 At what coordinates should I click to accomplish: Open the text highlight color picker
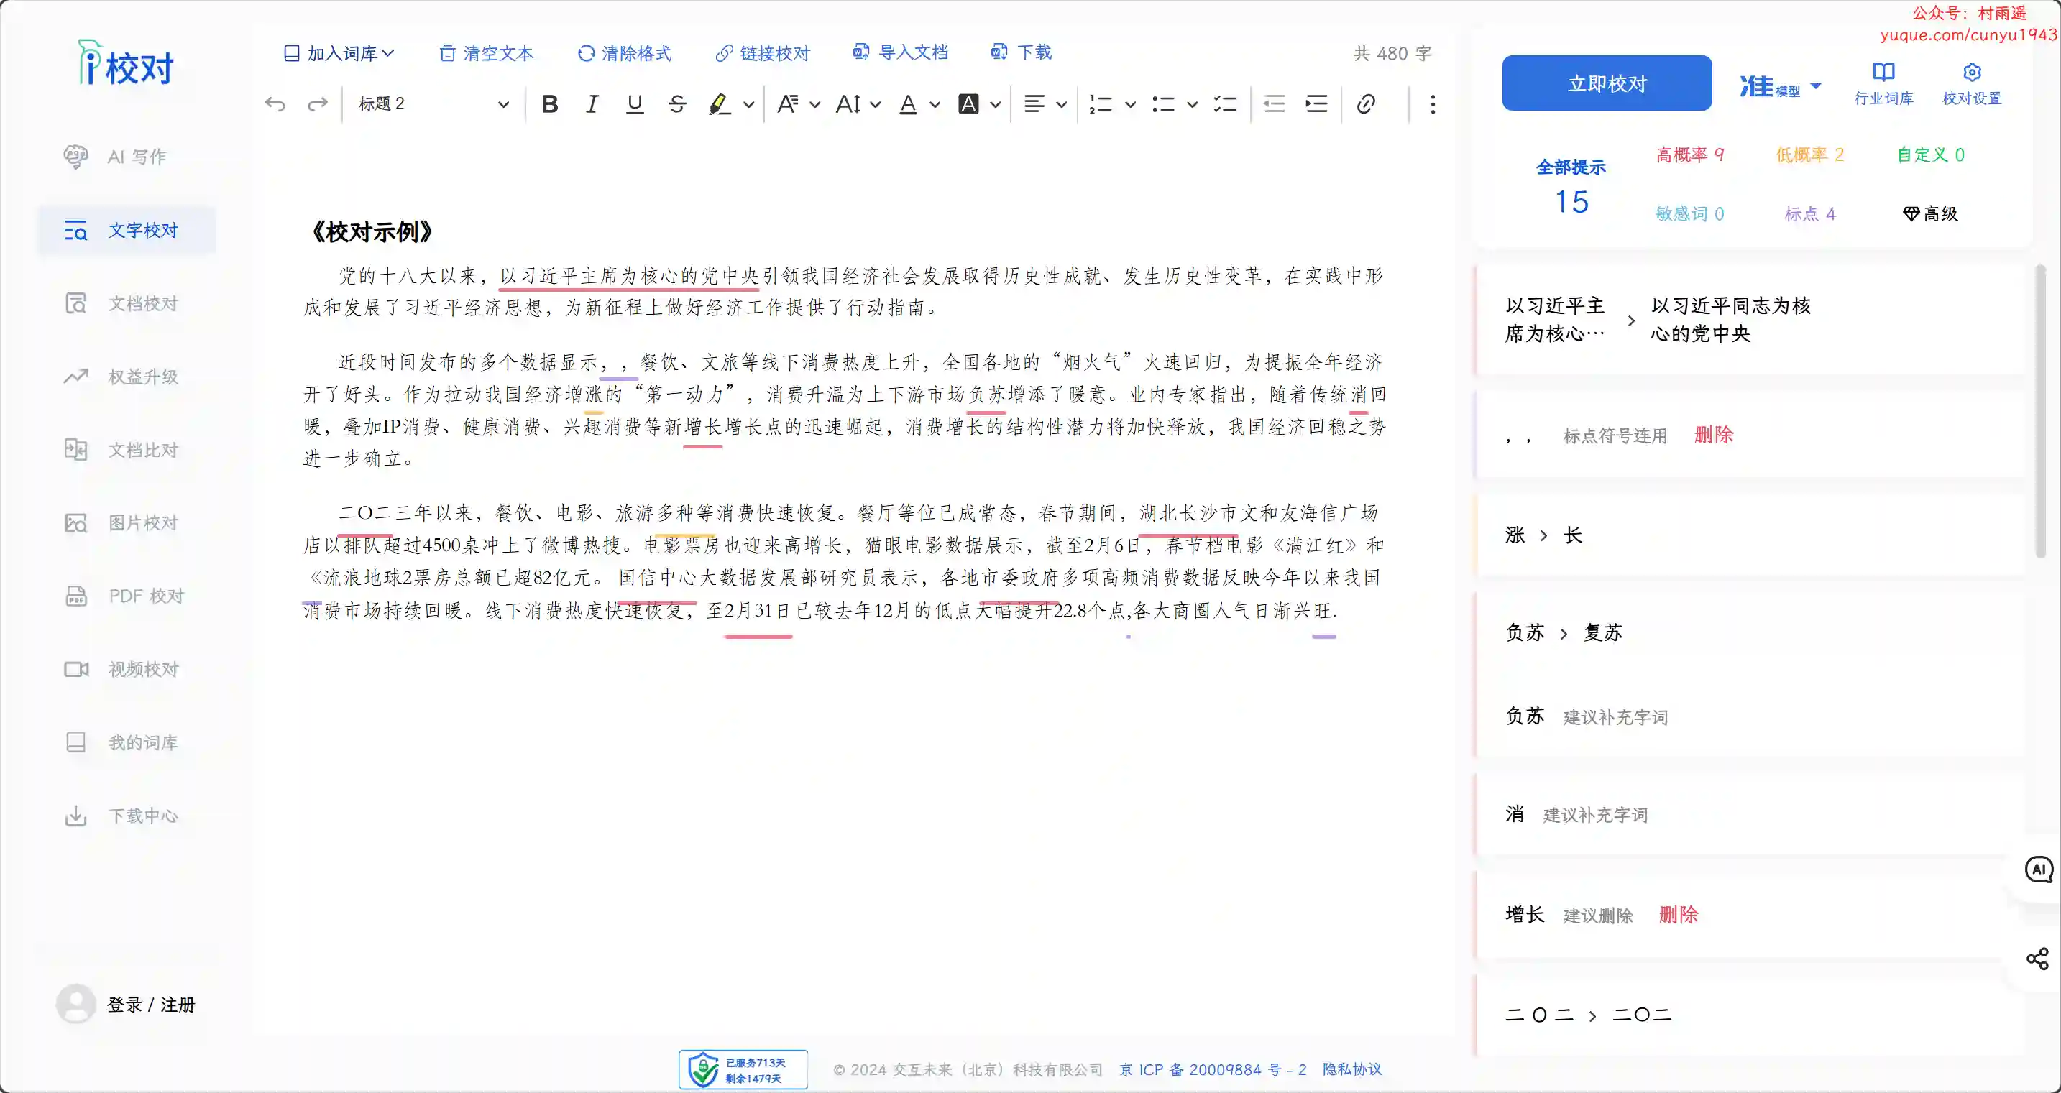coord(749,104)
